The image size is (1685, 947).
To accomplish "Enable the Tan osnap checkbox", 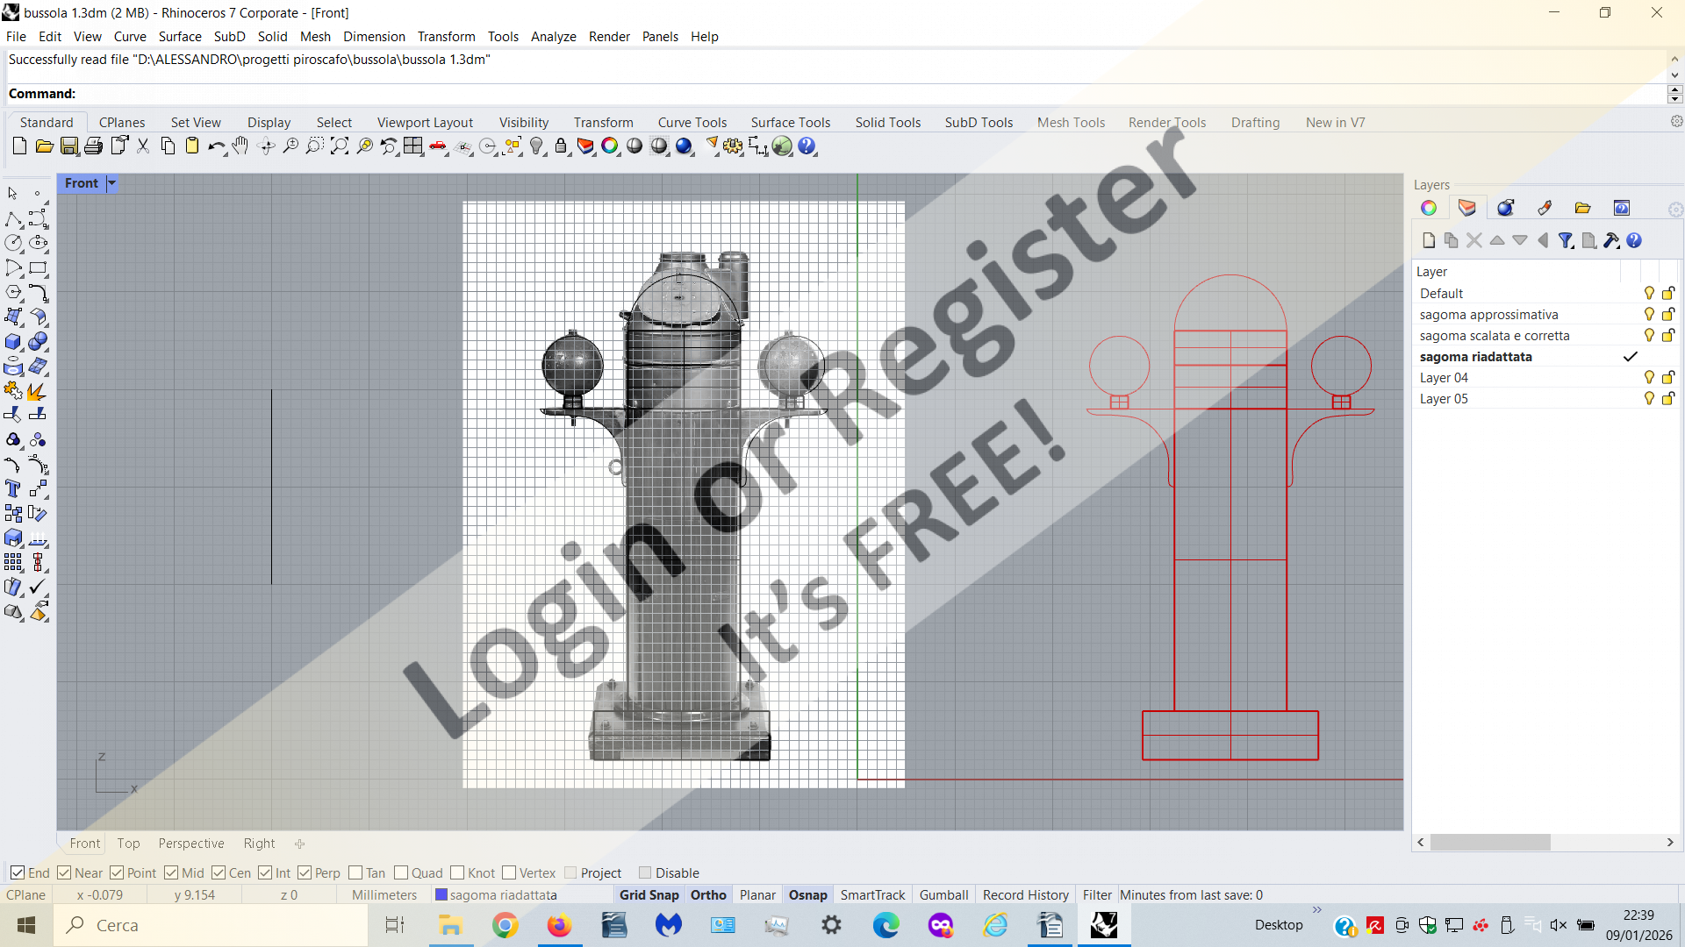I will click(355, 872).
